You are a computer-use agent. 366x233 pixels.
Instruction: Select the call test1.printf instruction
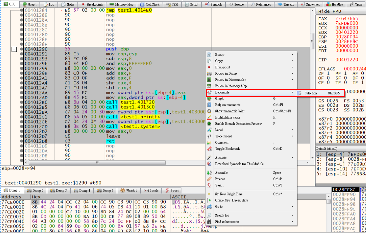pyautogui.click(x=133, y=117)
